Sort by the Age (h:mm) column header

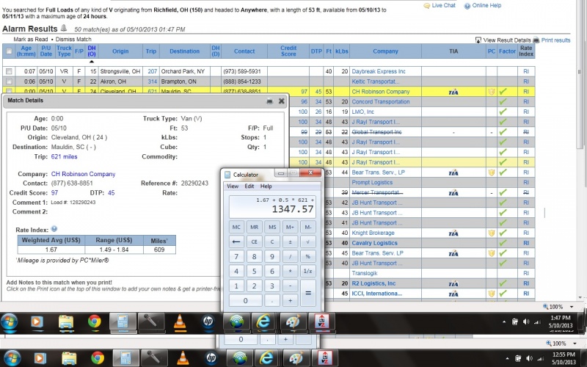(x=26, y=51)
